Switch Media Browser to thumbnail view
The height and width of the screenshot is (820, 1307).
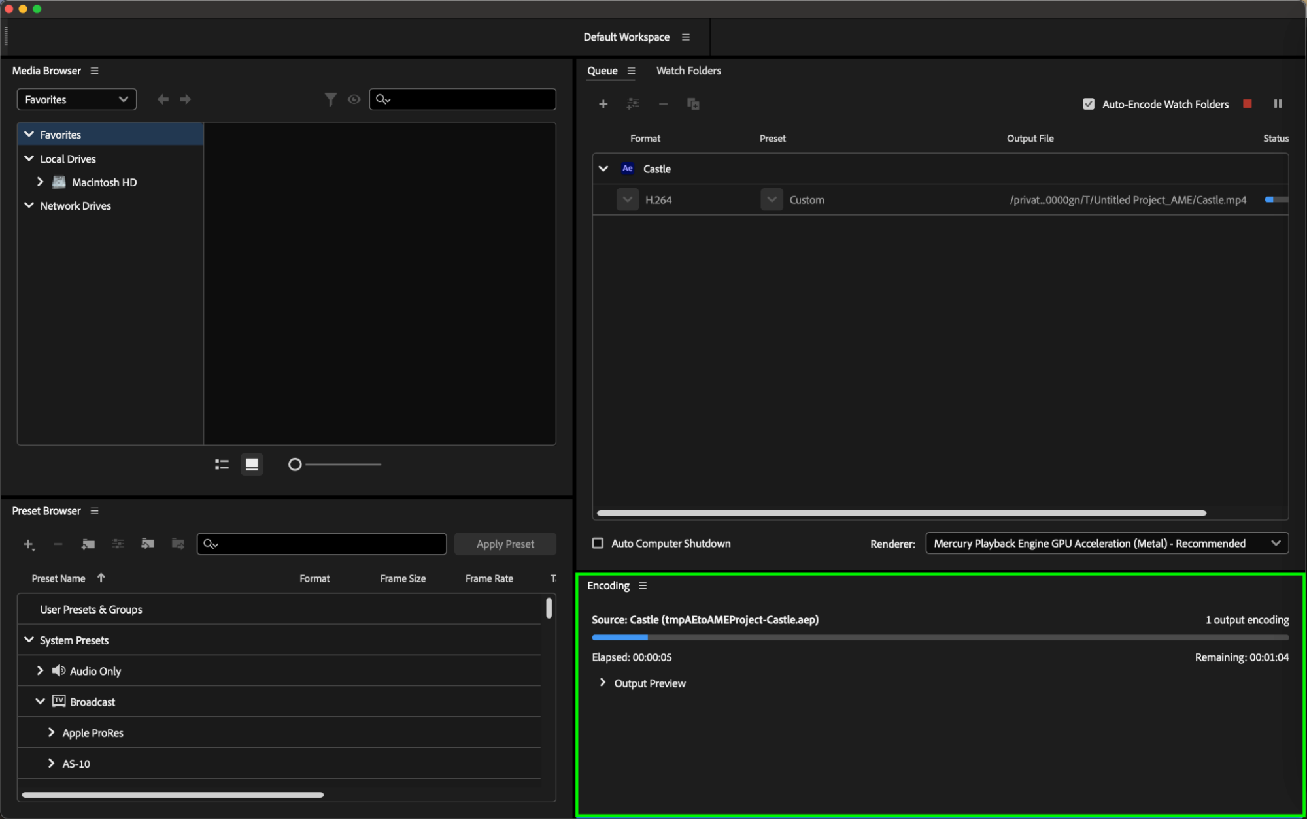(x=252, y=465)
